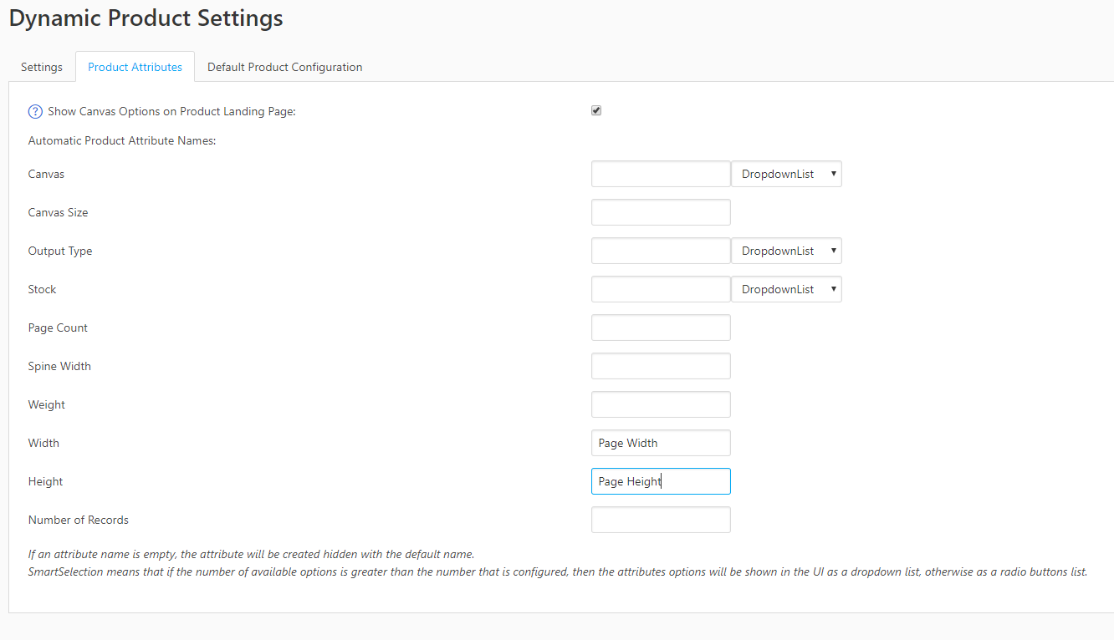
Task: Focus the Number of Records field
Action: [x=661, y=520]
